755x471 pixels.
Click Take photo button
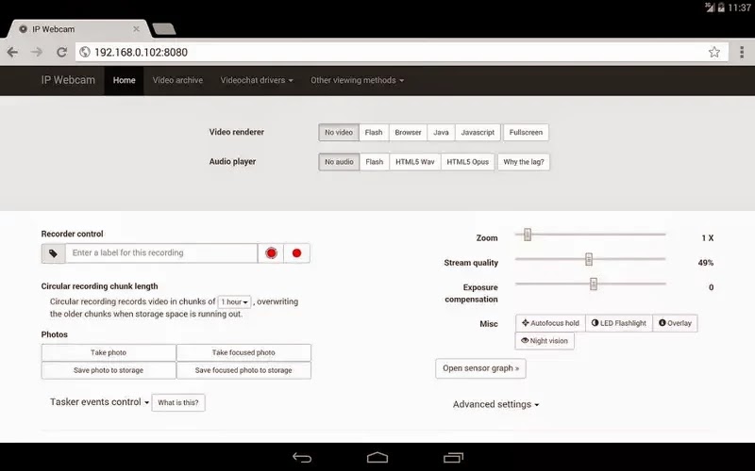(109, 352)
